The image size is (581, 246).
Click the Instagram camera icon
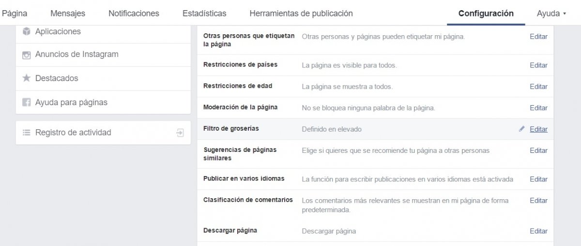(27, 55)
